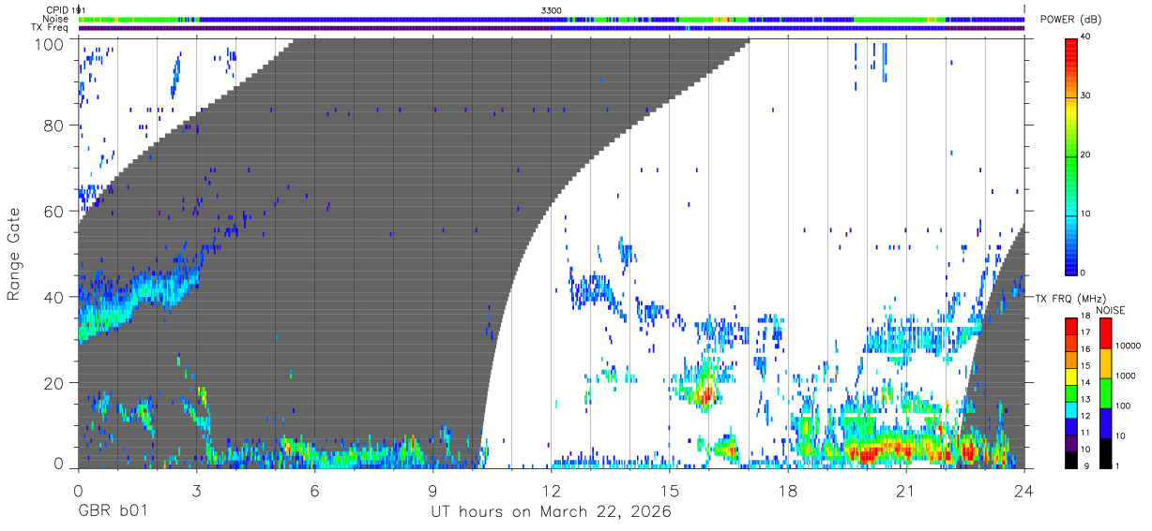1152x531 pixels.
Task: Click the 40 tick label on Range Gate axis
Action: click(54, 297)
